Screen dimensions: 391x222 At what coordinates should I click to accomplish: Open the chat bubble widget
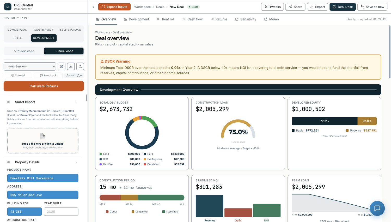coord(377,208)
